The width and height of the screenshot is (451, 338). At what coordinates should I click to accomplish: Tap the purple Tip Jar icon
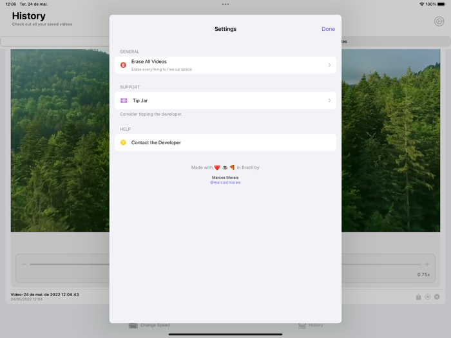[124, 100]
